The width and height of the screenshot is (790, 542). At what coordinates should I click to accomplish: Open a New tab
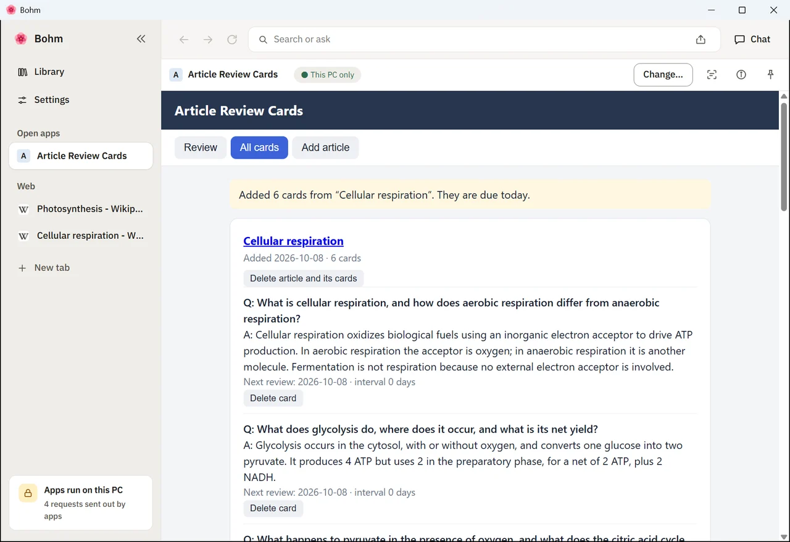pyautogui.click(x=81, y=268)
